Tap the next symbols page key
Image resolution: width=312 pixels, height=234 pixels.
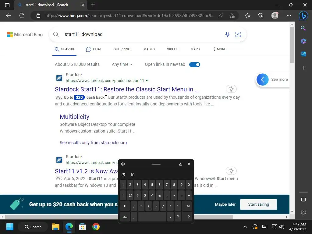[x=125, y=206]
